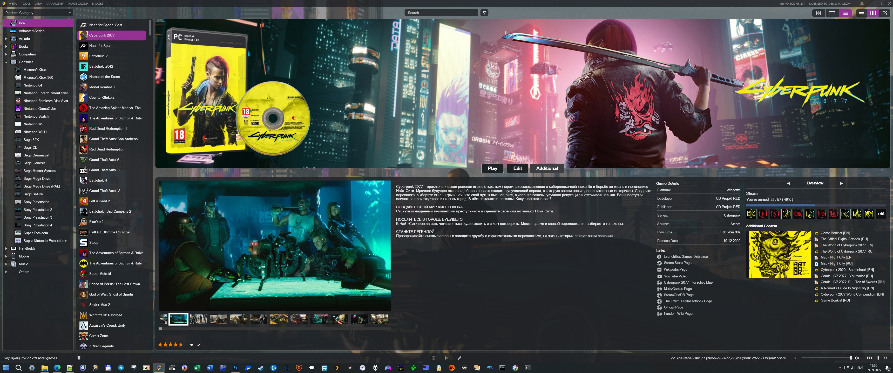
Task: Click the Play button
Action: tap(492, 168)
